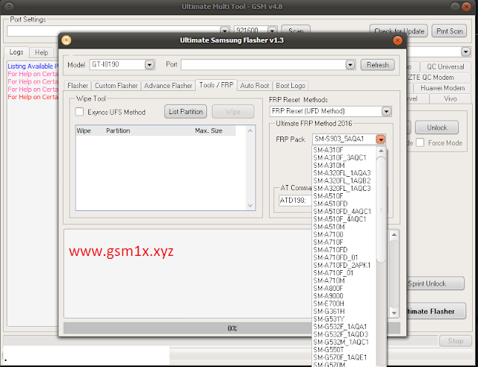Open the Model dropdown showing GT-I8190
478x367 pixels.
point(149,65)
